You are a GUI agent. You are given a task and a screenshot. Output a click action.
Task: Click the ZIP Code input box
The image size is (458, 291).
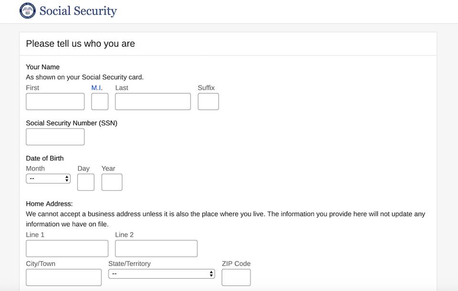(236, 277)
